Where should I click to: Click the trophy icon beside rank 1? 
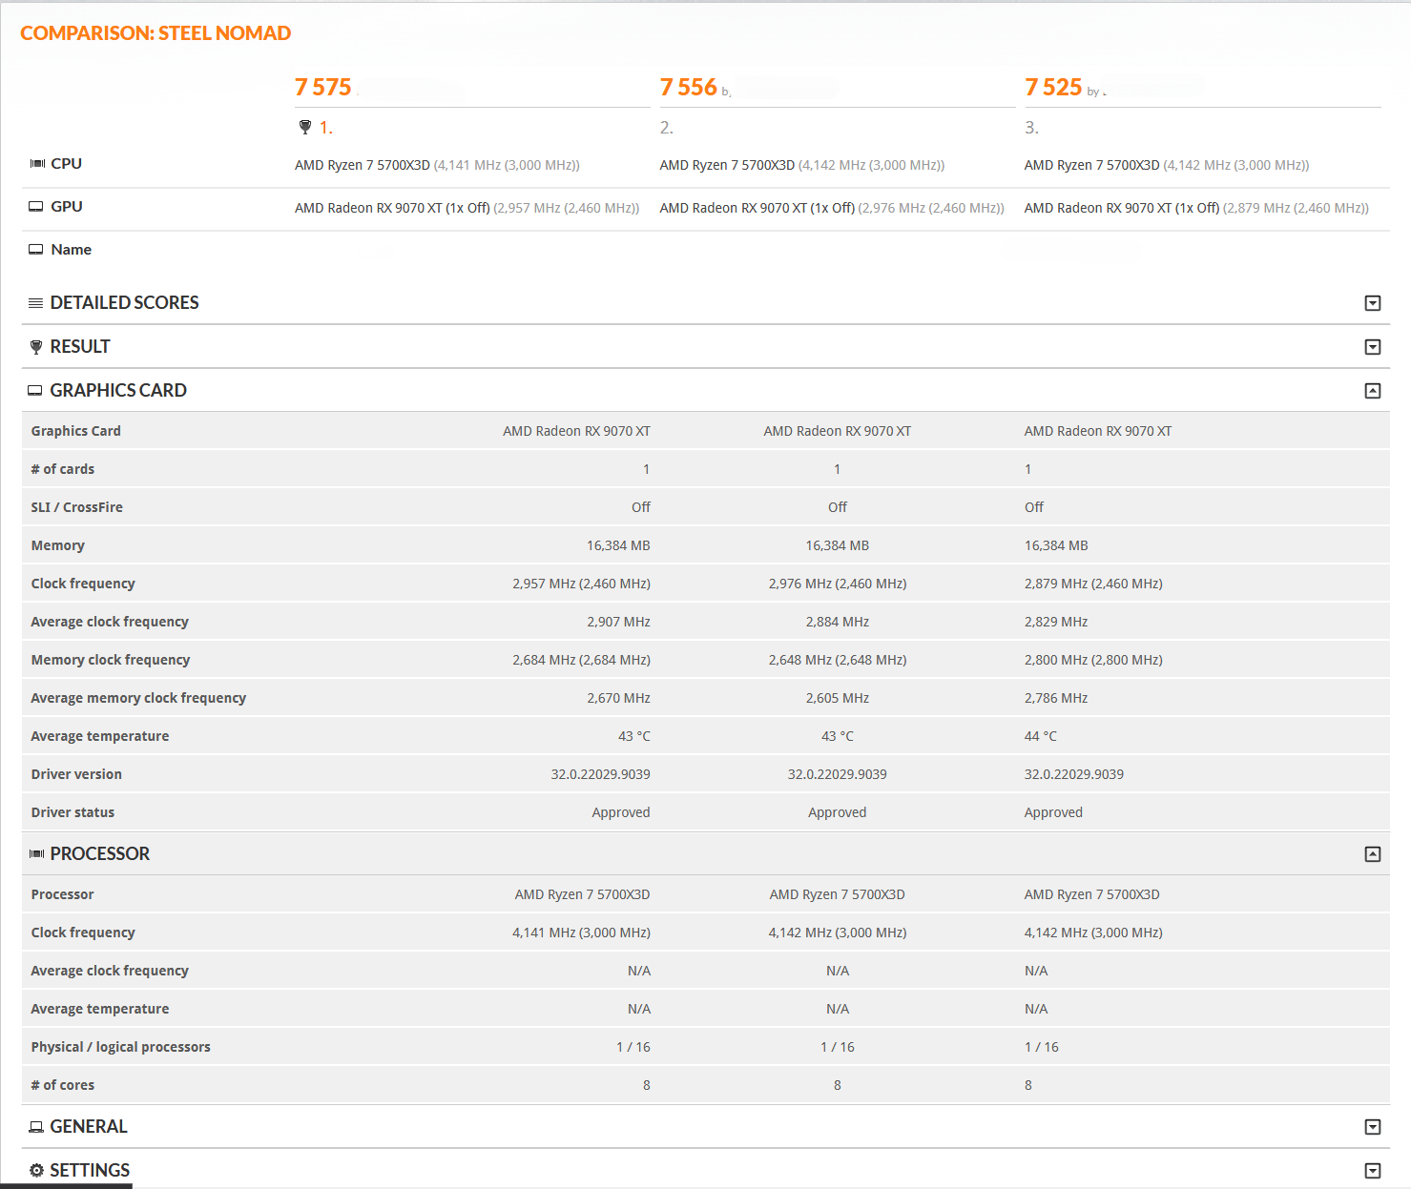coord(305,127)
